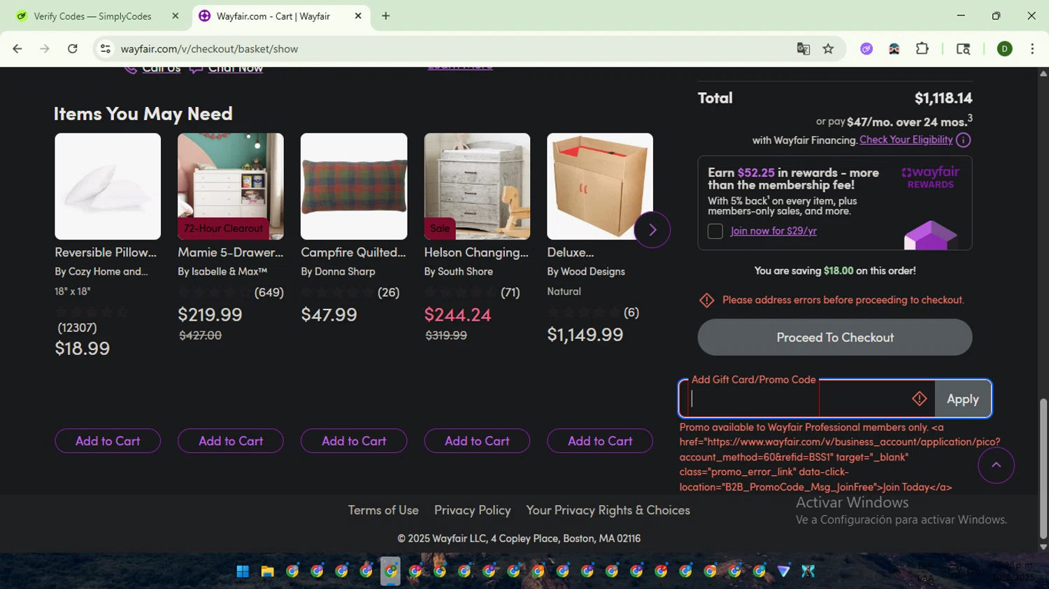Open a new browser tab

(x=385, y=16)
